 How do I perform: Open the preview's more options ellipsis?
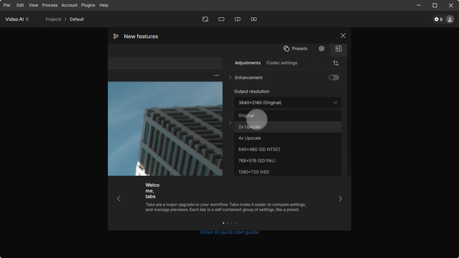tap(216, 75)
